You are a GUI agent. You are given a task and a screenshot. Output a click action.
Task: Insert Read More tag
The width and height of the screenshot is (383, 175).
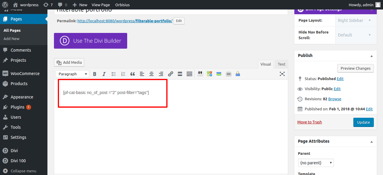coord(180,74)
